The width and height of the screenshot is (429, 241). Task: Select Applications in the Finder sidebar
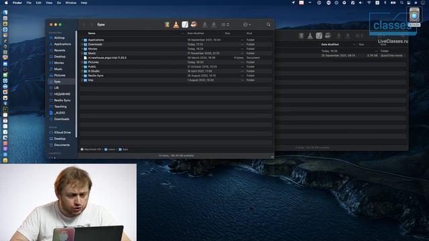coord(62,44)
